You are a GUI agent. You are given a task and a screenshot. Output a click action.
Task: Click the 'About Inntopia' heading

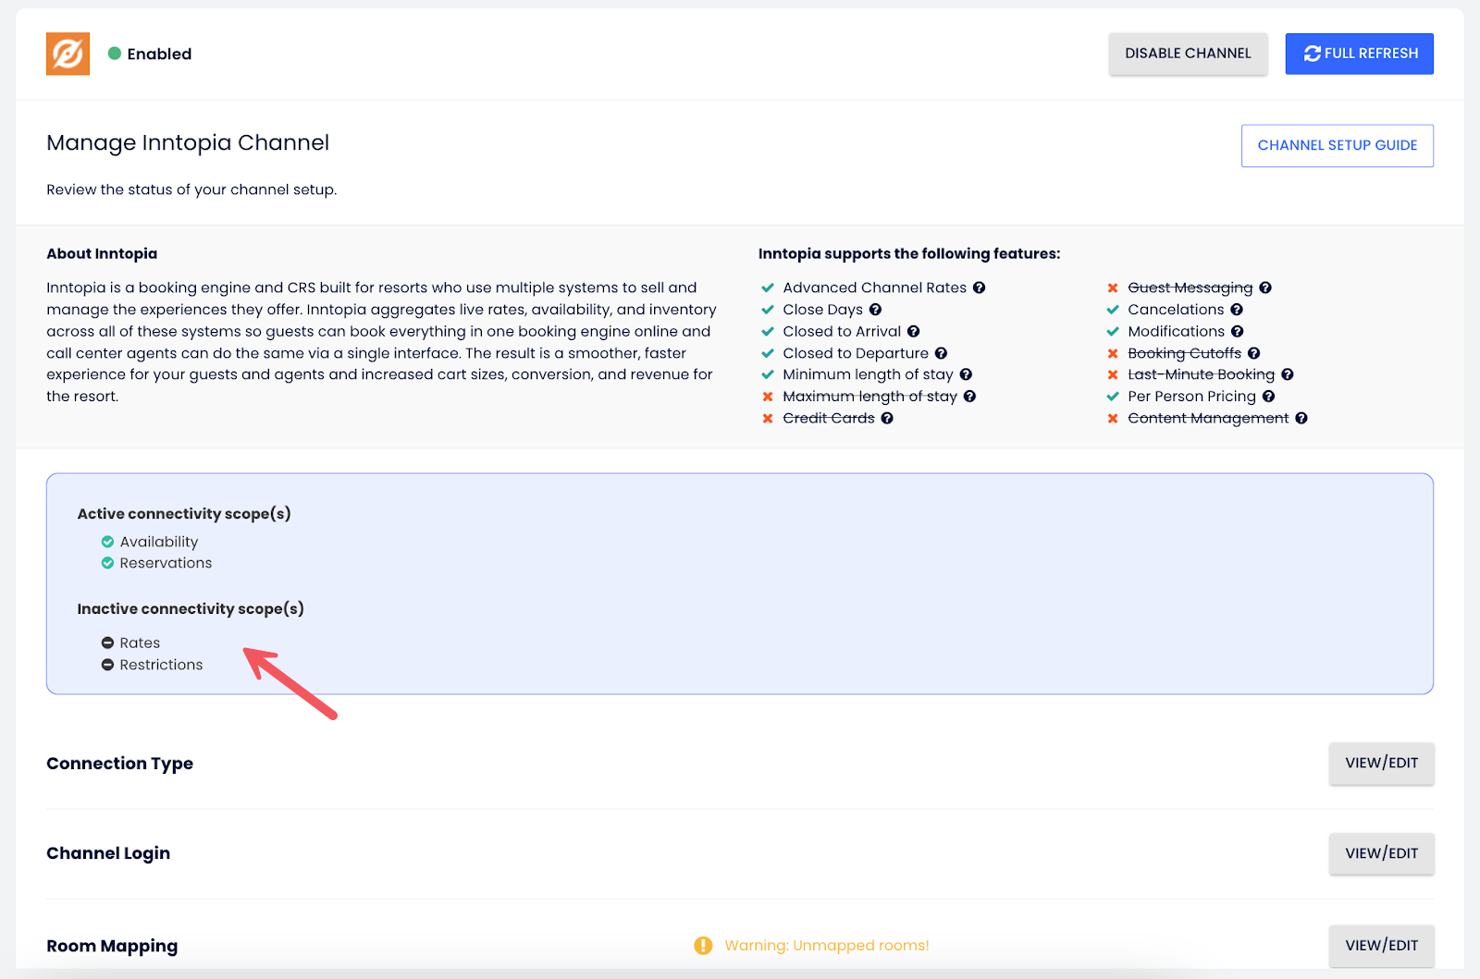click(x=102, y=253)
